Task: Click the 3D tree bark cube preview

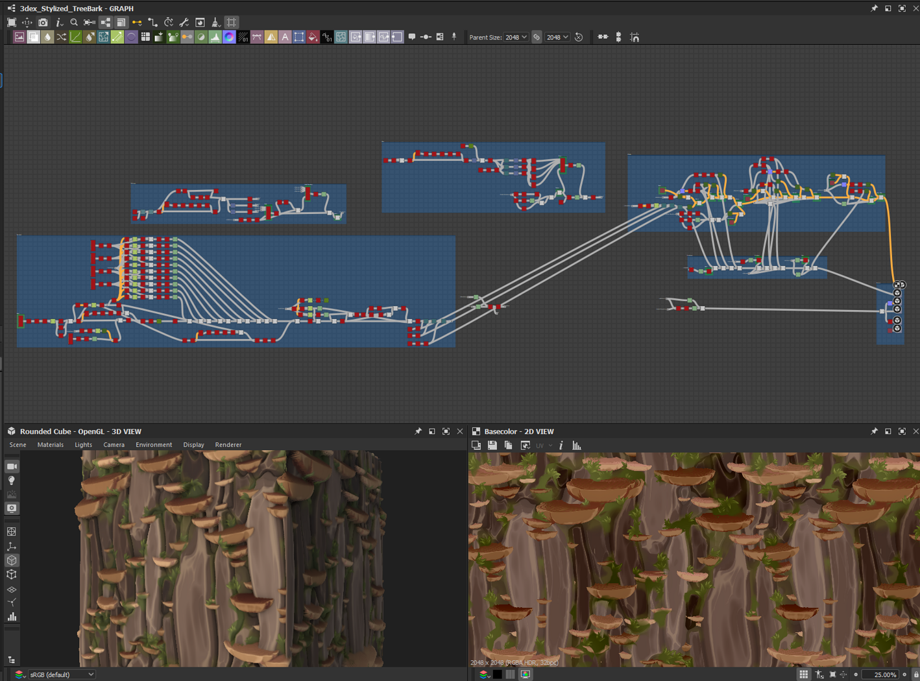Action: pos(232,558)
